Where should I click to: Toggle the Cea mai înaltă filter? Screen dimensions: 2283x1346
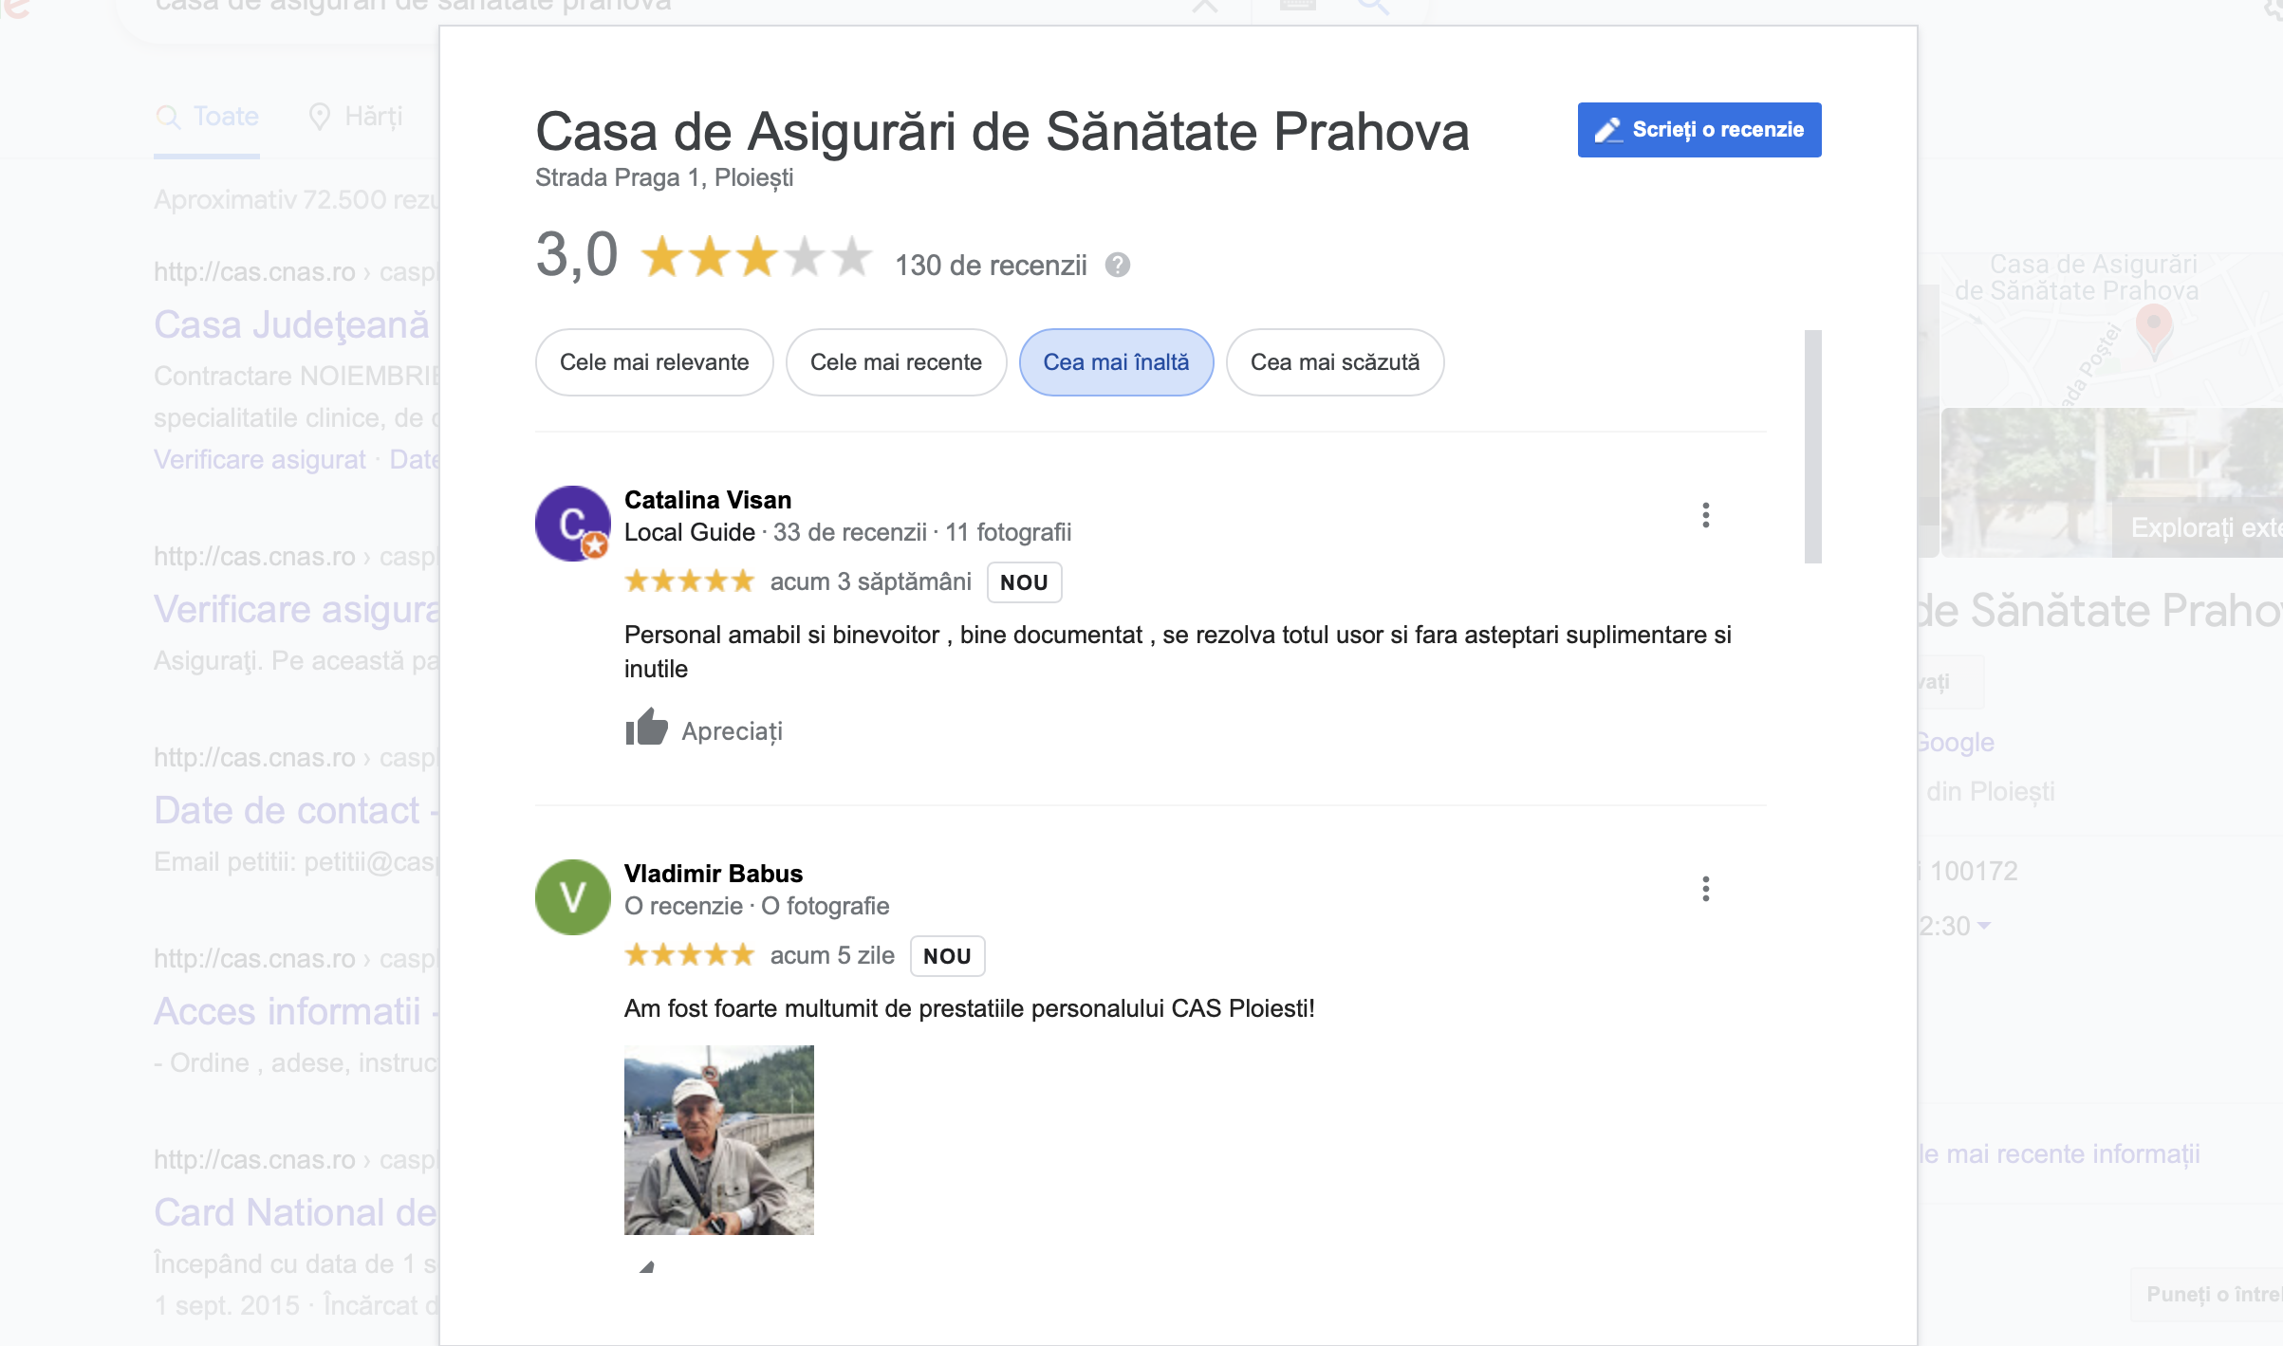coord(1116,362)
